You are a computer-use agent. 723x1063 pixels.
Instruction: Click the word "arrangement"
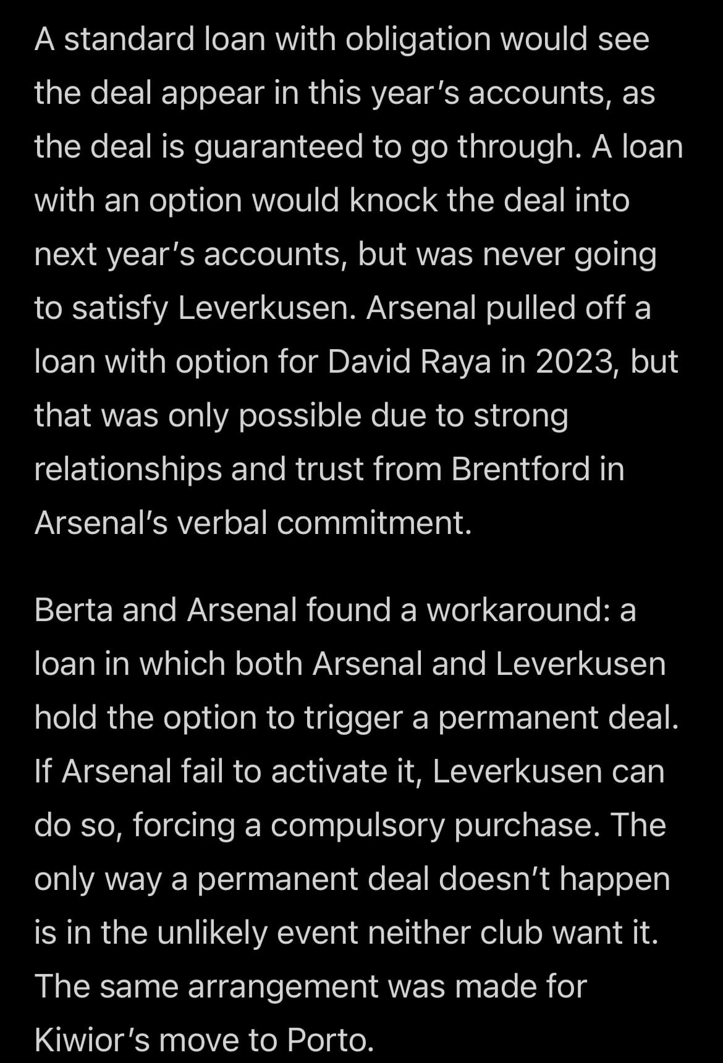282,986
